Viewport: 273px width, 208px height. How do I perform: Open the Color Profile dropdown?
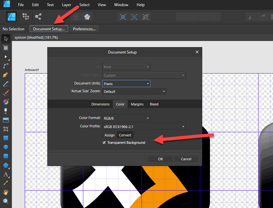144,127
